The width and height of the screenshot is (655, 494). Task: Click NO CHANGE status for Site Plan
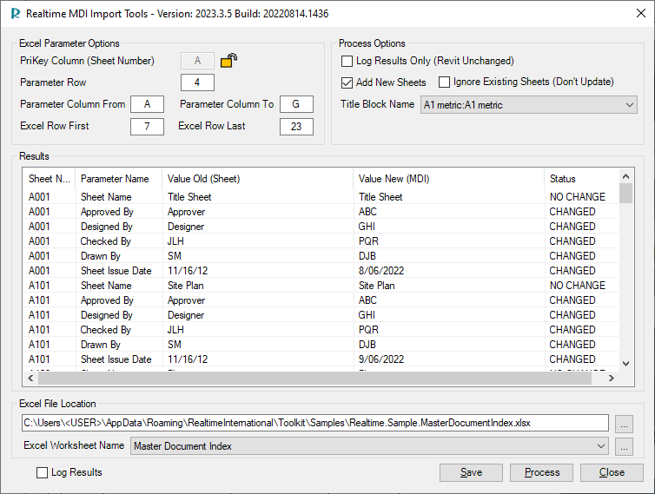pyautogui.click(x=578, y=286)
